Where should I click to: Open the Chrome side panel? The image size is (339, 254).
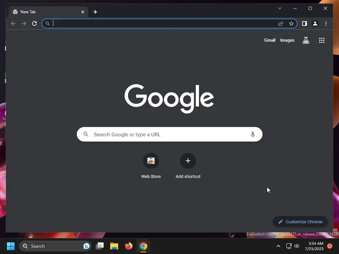pos(305,23)
